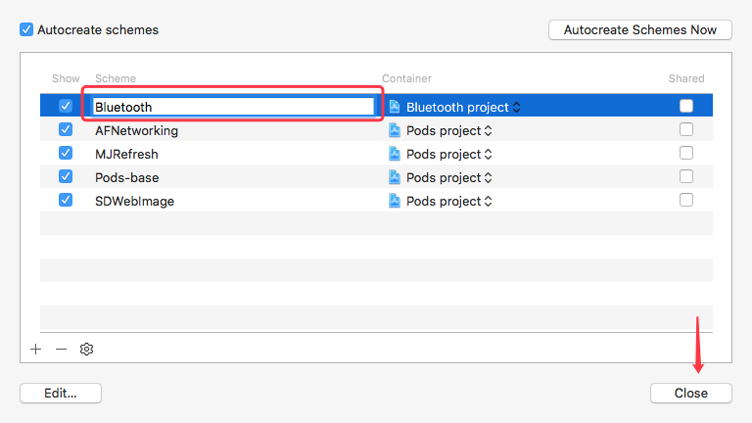Select the SDWebImage scheme name
Image resolution: width=752 pixels, height=423 pixels.
pyautogui.click(x=134, y=201)
